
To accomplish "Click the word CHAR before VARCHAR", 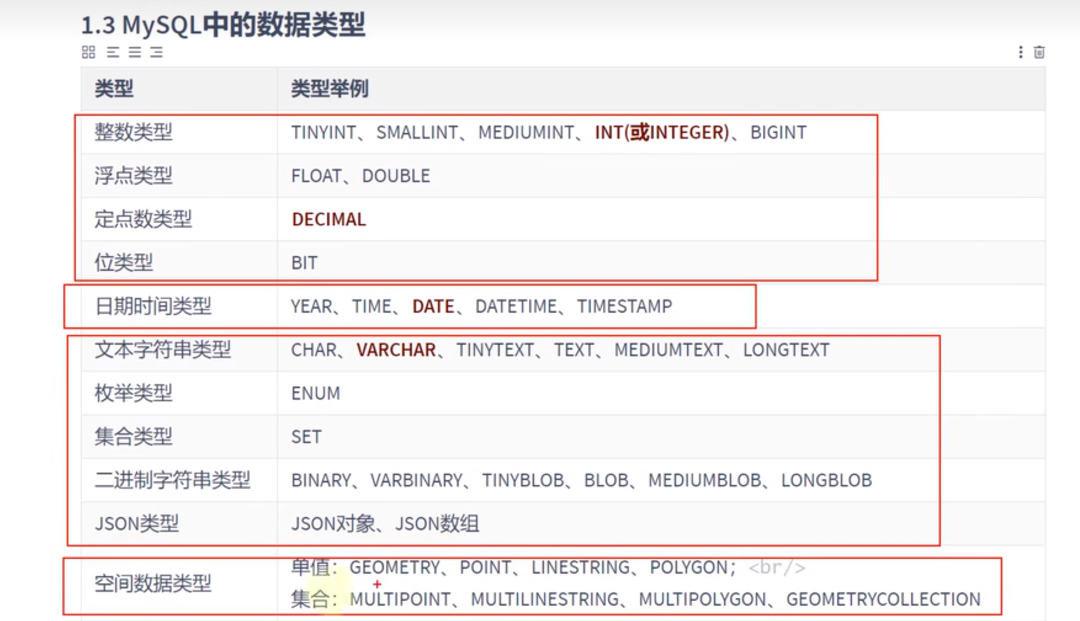I will pos(314,350).
